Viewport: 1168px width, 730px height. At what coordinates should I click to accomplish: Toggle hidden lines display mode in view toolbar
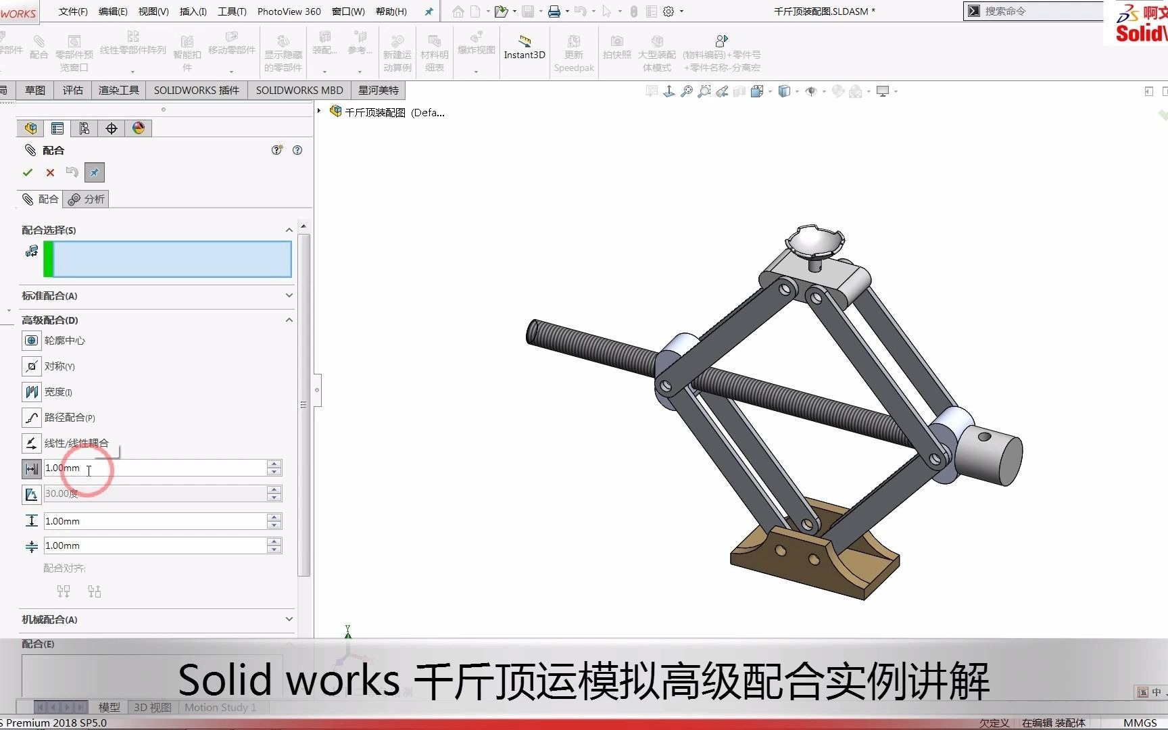[x=784, y=91]
